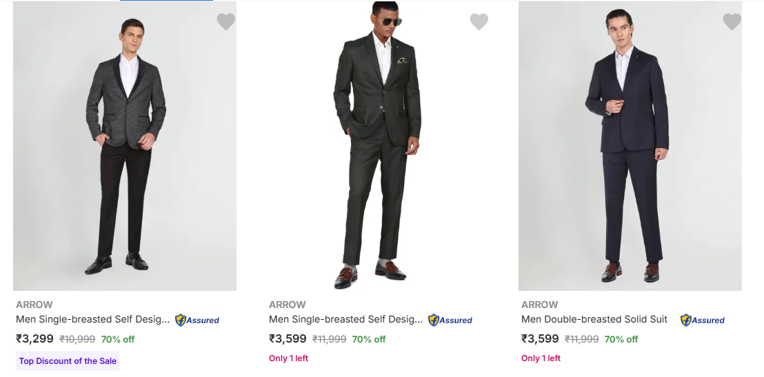Click the Assured badge on the green suit
The image size is (764, 377).
pos(450,320)
